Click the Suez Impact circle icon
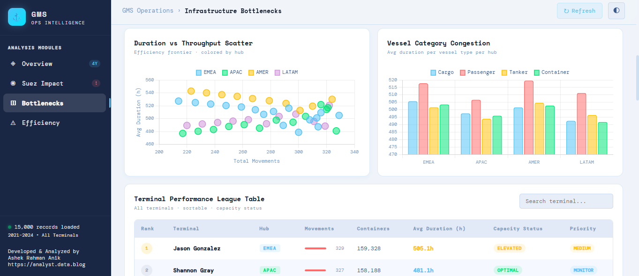The image size is (639, 276). 13,83
